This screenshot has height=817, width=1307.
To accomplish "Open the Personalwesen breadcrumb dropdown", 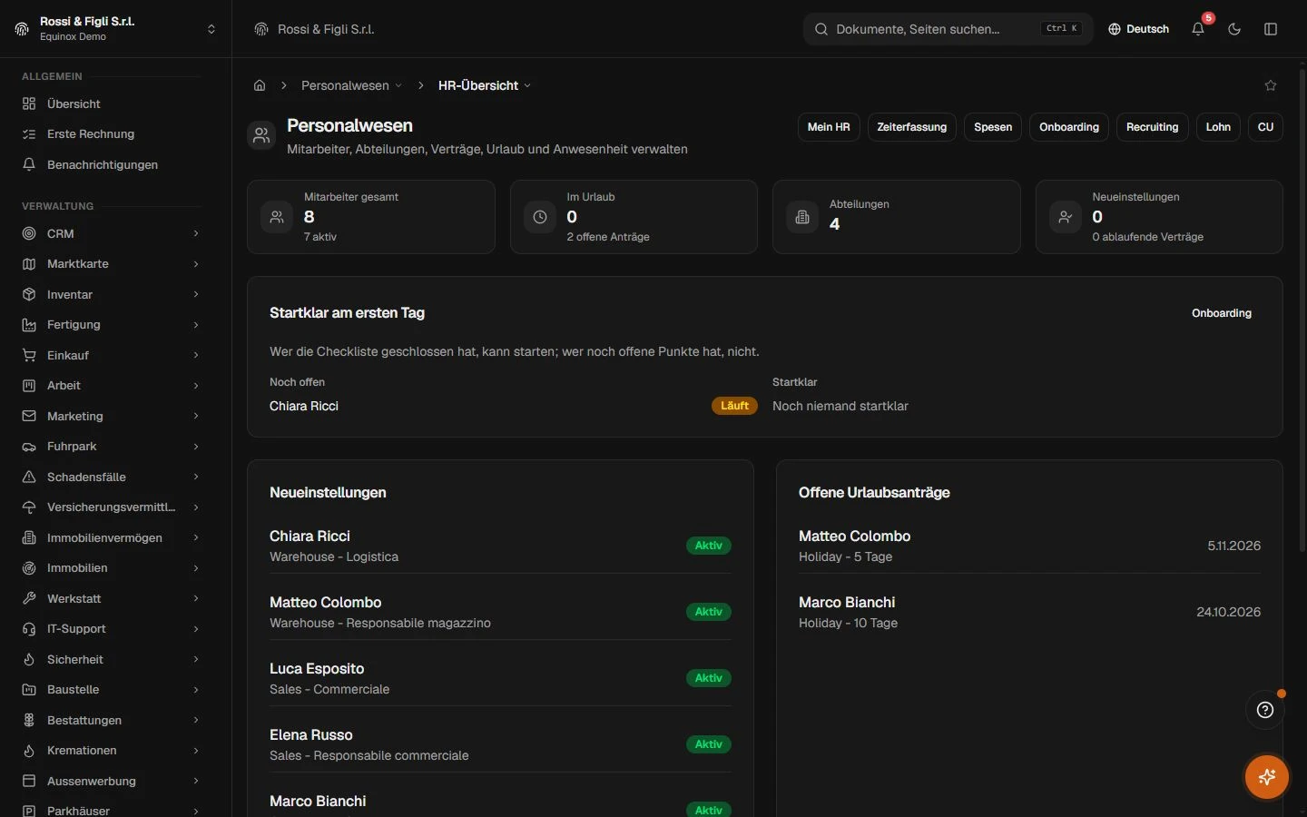I will pos(352,85).
